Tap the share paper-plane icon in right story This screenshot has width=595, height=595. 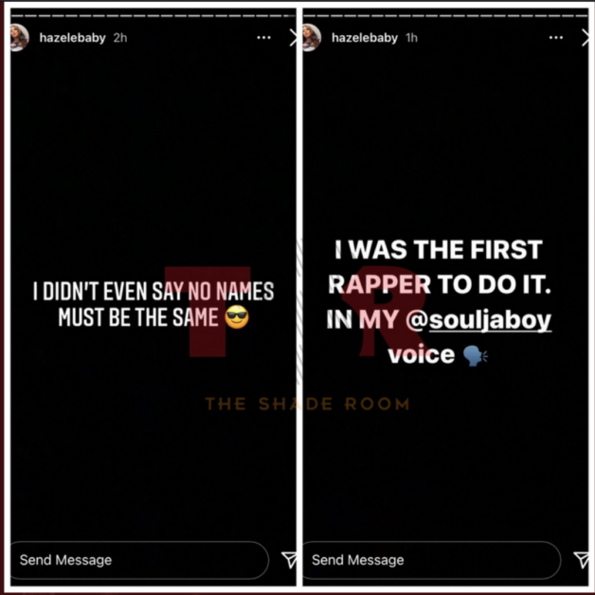point(582,560)
